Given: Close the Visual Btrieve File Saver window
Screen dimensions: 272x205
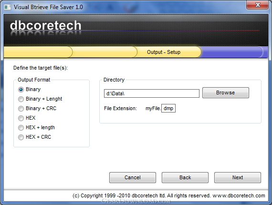Looking at the screenshot, I should click(x=257, y=5).
